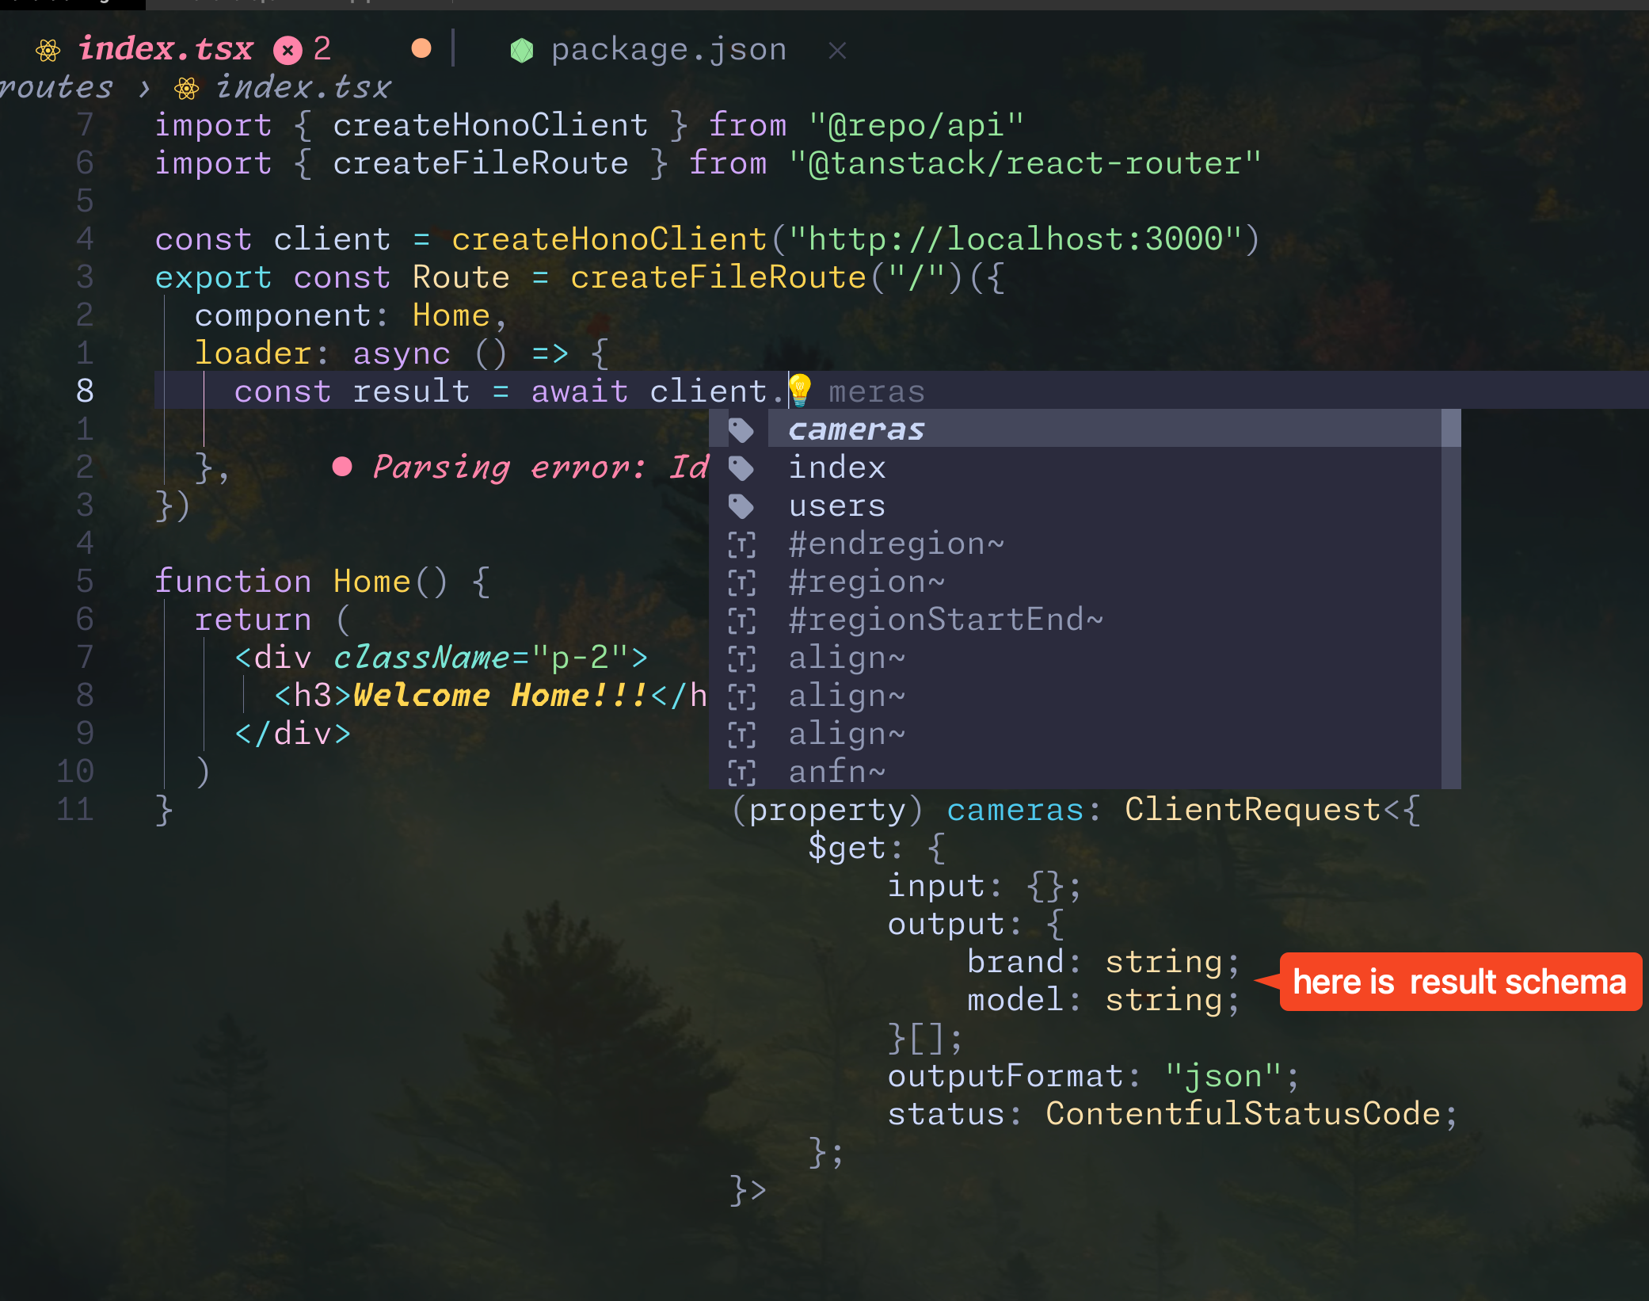
Task: Click the React icon in the breadcrumb
Action: point(187,88)
